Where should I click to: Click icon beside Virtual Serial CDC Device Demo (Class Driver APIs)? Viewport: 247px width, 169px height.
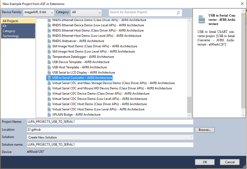[49, 94]
